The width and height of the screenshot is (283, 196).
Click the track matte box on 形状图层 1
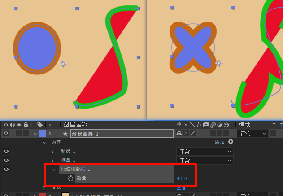(x=273, y=133)
